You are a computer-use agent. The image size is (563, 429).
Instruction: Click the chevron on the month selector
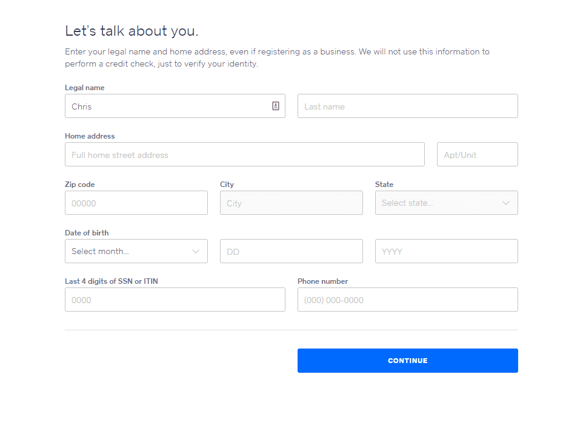(195, 251)
